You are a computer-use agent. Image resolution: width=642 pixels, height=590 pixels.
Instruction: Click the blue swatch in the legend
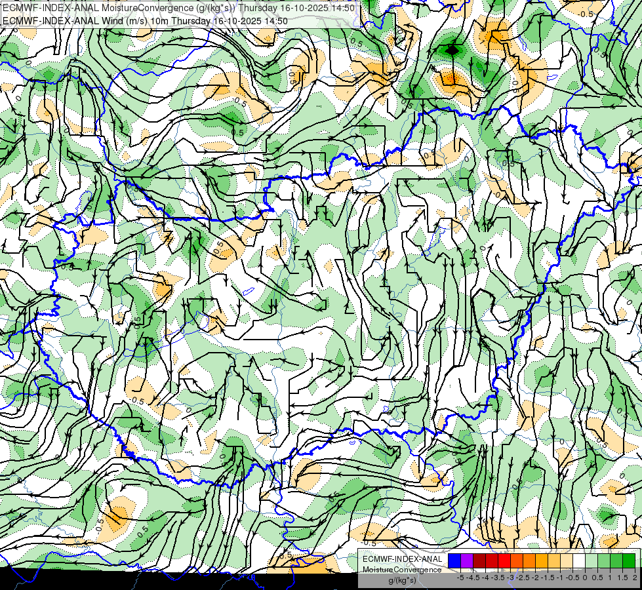click(454, 560)
